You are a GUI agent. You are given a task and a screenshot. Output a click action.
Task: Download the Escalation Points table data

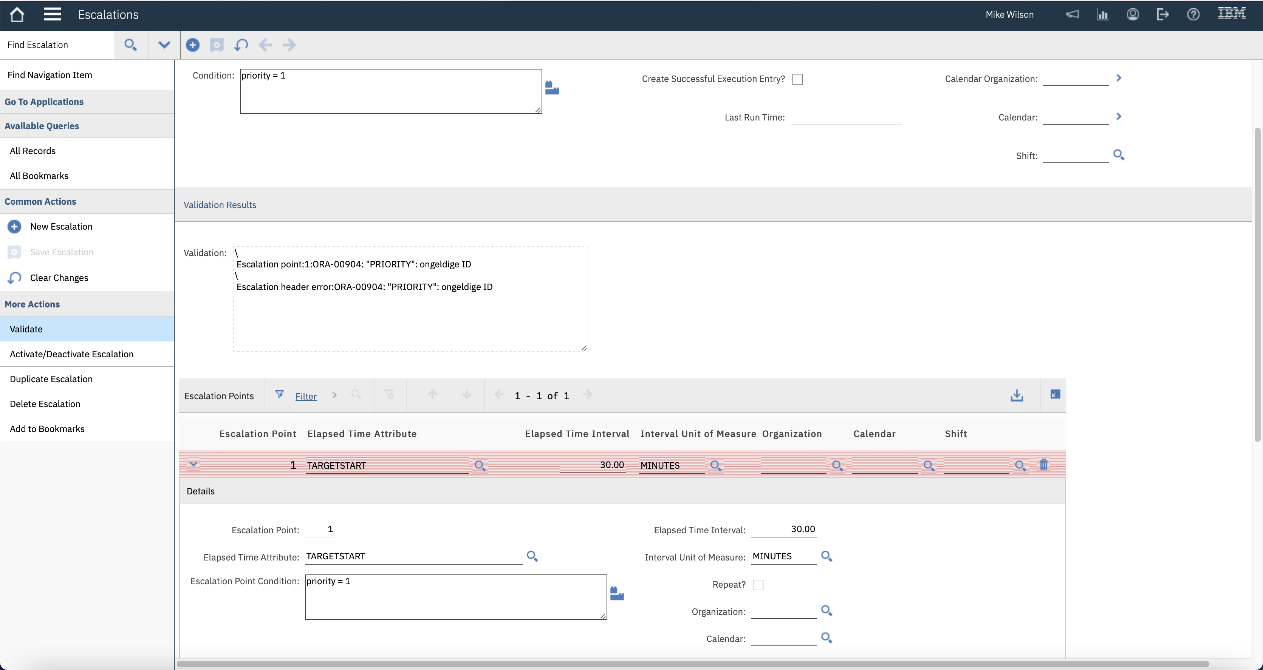[x=1017, y=395]
